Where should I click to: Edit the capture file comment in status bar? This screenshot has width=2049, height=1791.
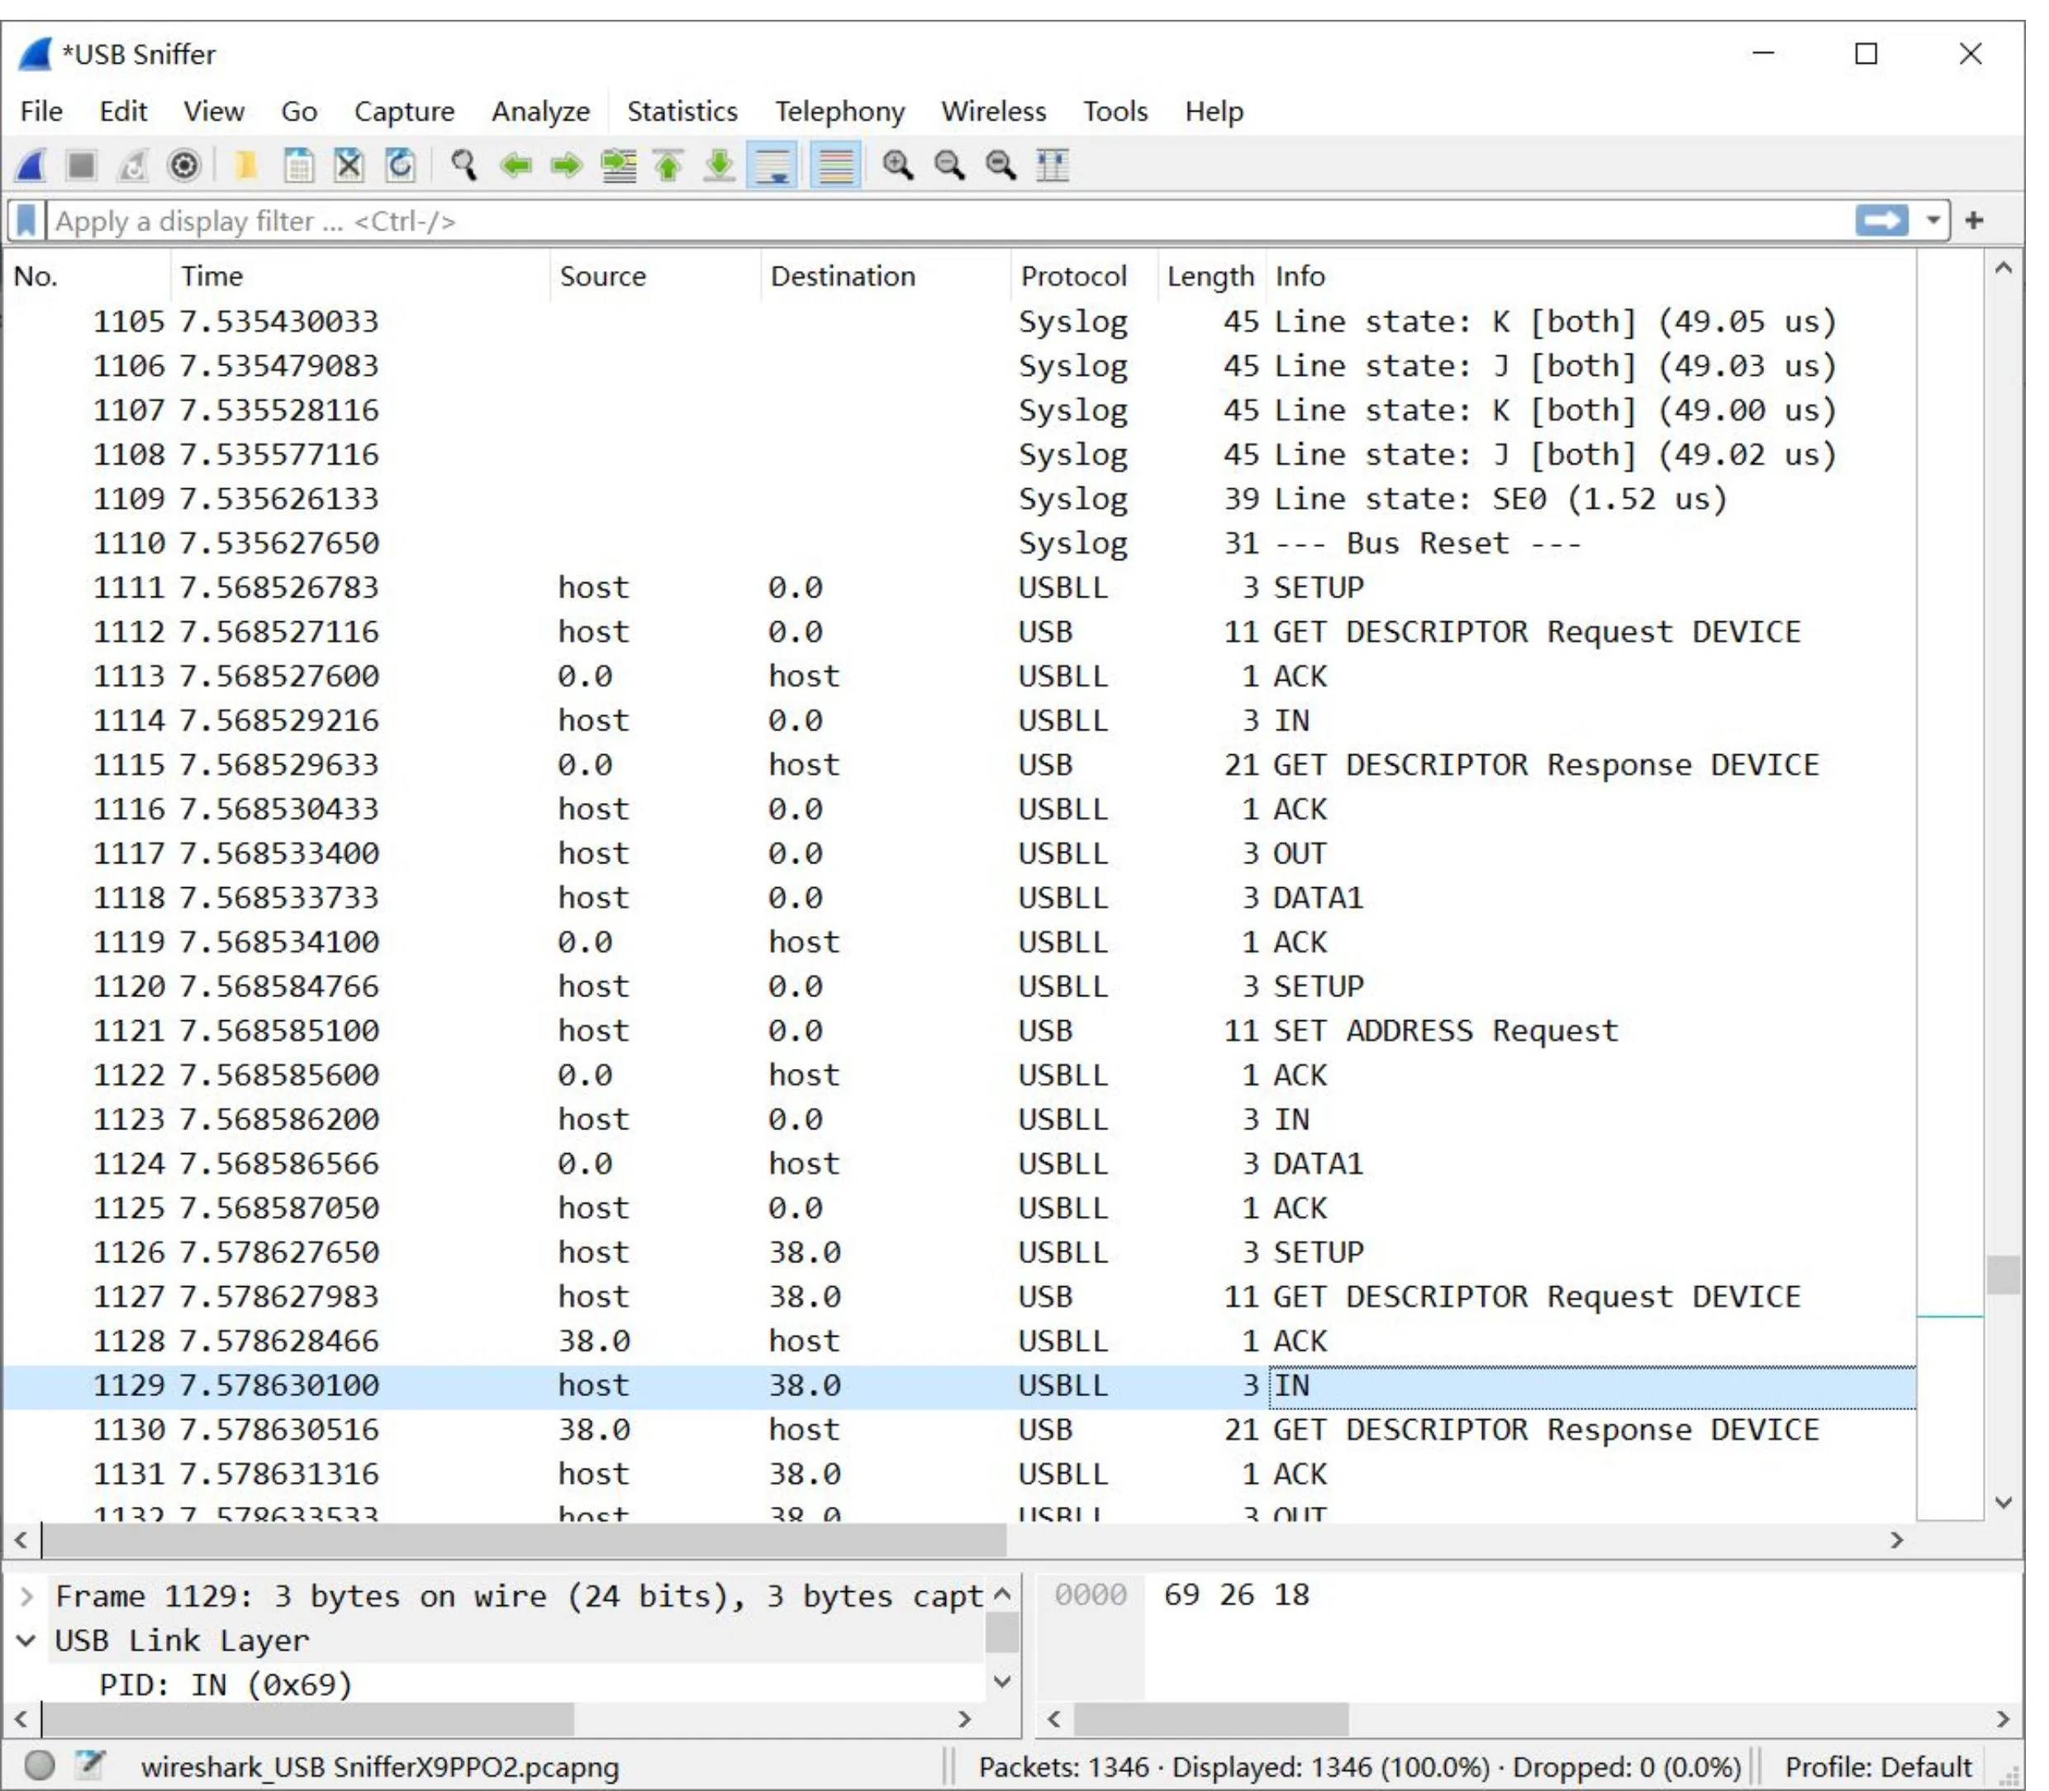[90, 1764]
